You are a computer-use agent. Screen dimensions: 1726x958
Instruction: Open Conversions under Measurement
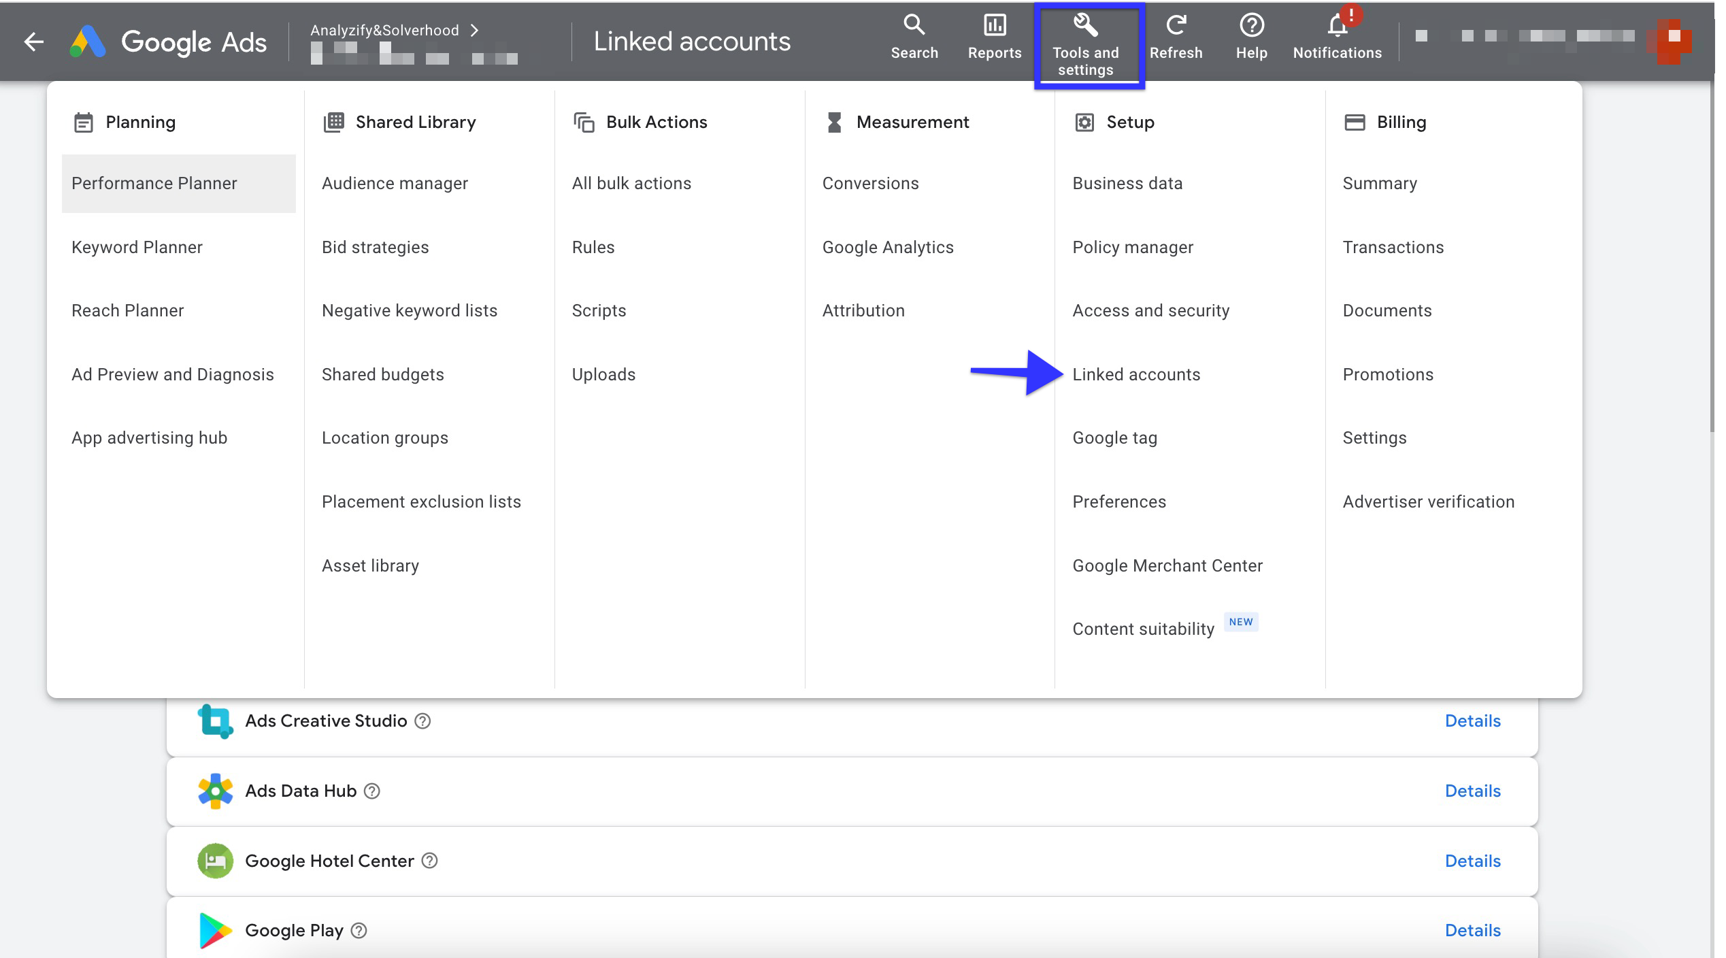(870, 183)
